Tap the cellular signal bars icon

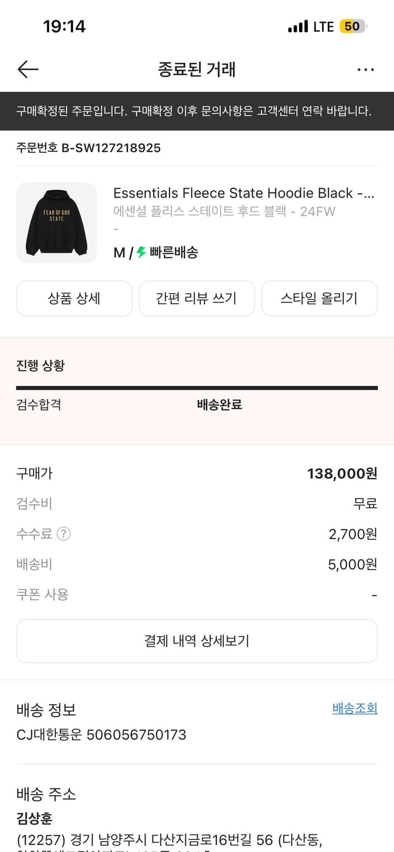click(x=297, y=26)
